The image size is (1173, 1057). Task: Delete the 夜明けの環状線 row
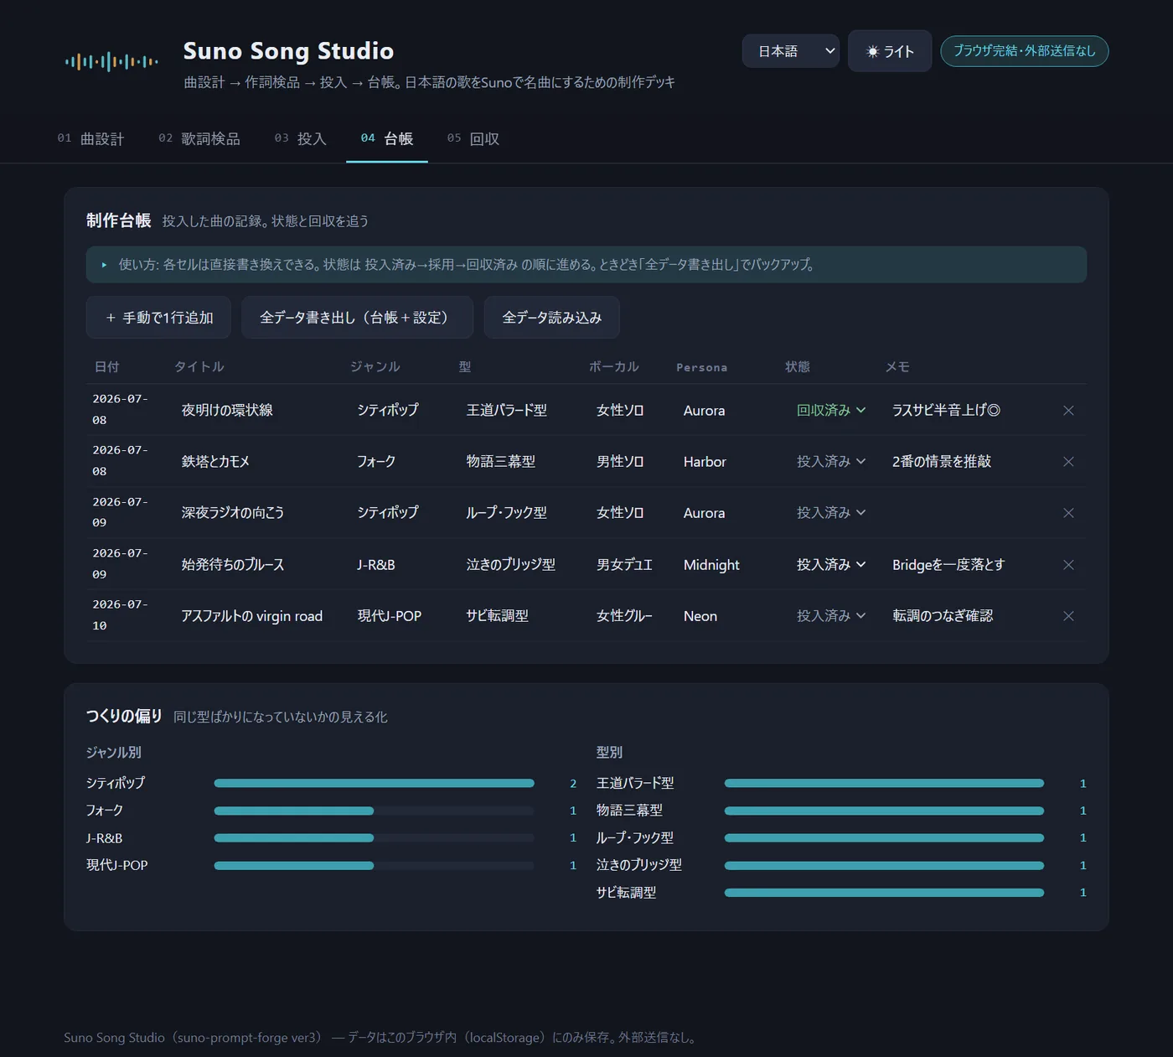coord(1068,410)
